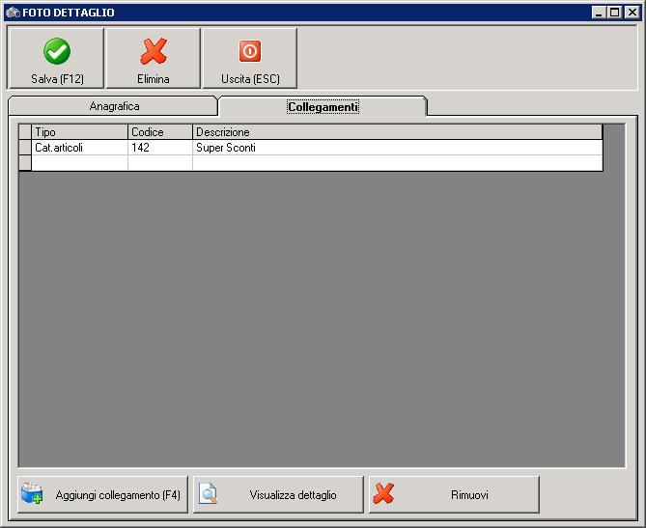Close the FOTO DETTAGLIO window
The image size is (646, 528).
632,13
